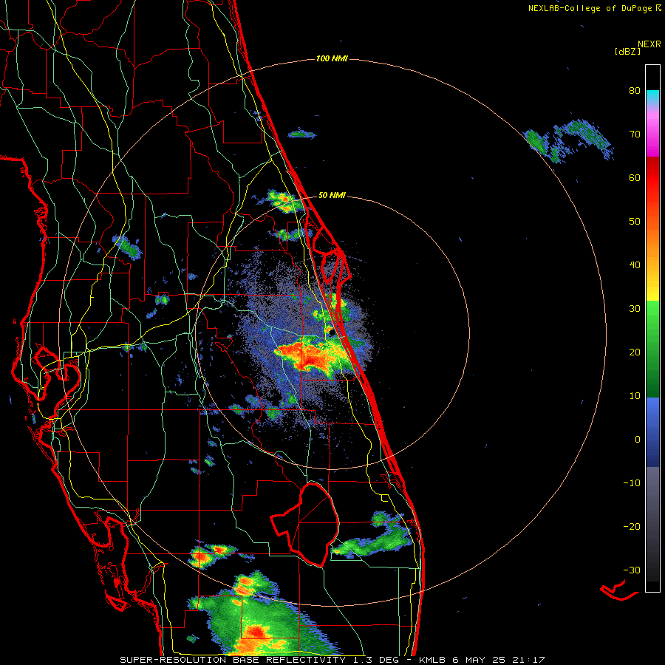Click the 20 value on the dBZ scale
Viewport: 665px width, 665px height.
click(x=635, y=352)
